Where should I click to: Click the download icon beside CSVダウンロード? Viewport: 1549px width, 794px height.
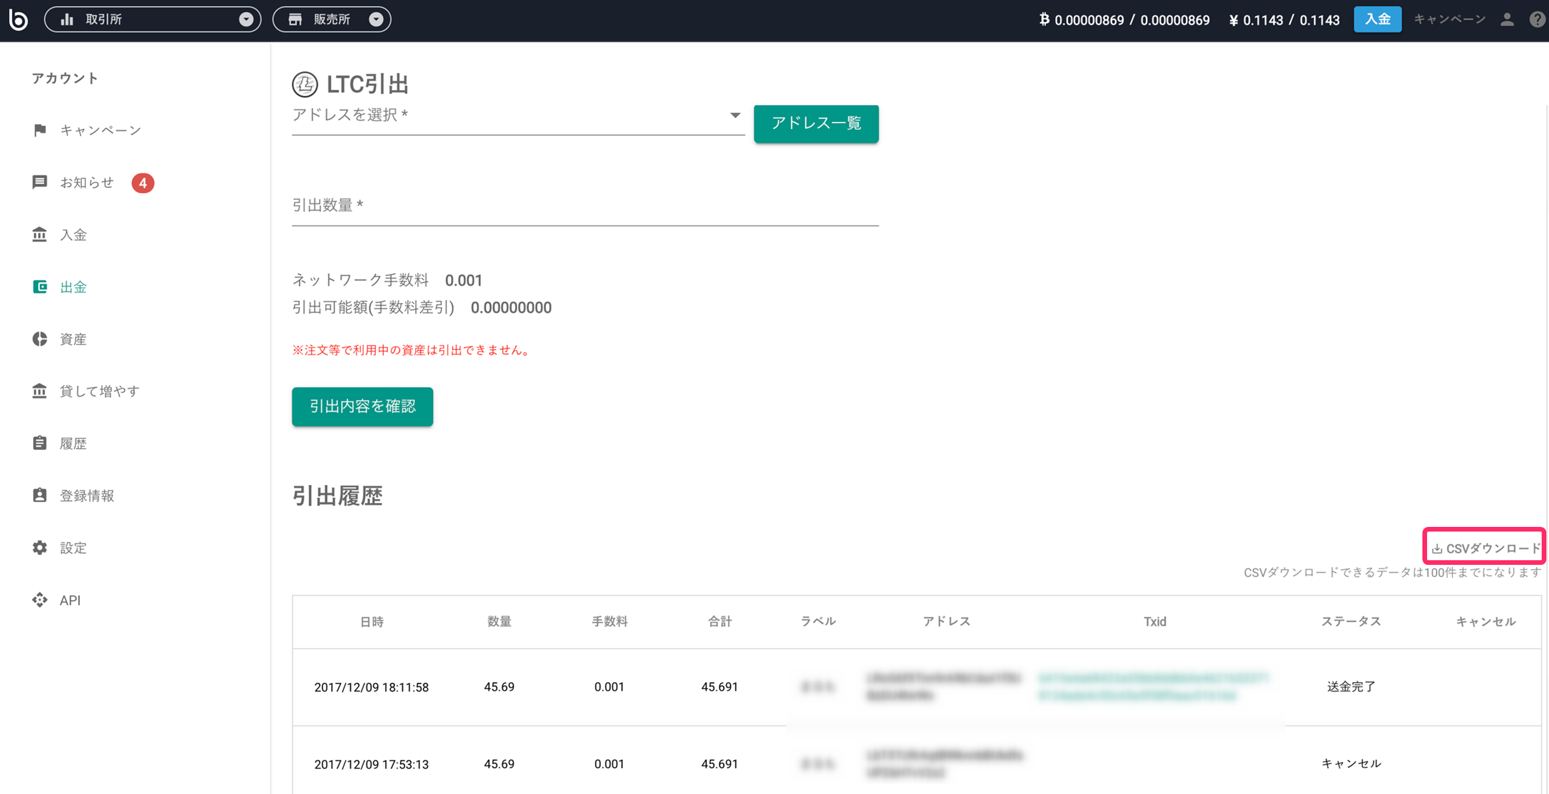pyautogui.click(x=1437, y=549)
